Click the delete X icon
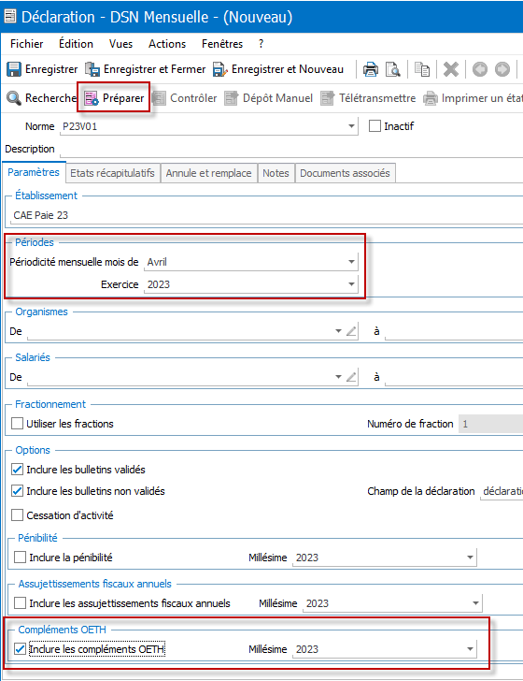This screenshot has width=523, height=681. coord(451,69)
